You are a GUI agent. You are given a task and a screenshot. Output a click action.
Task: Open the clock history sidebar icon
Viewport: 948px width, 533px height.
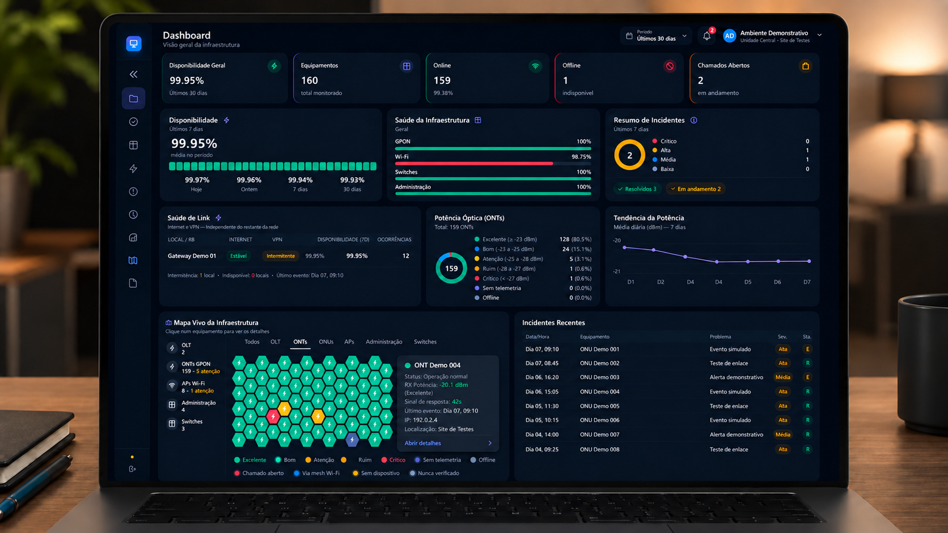pos(133,215)
